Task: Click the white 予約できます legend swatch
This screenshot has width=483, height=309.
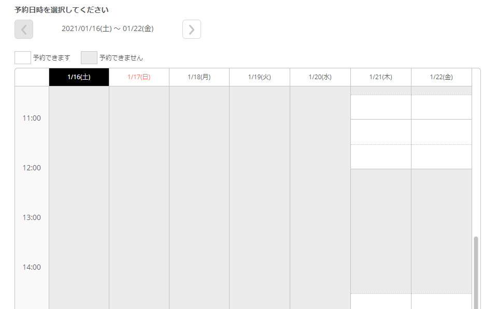Action: pos(23,57)
